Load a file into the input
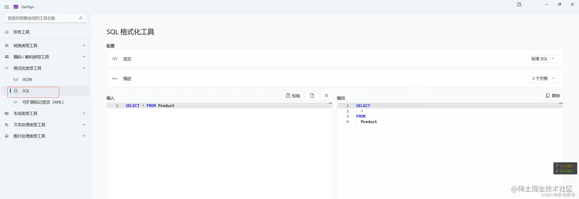 tap(312, 96)
